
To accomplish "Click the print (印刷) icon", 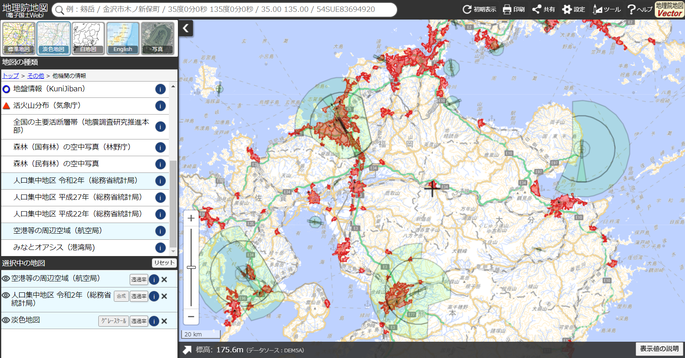I will [513, 9].
